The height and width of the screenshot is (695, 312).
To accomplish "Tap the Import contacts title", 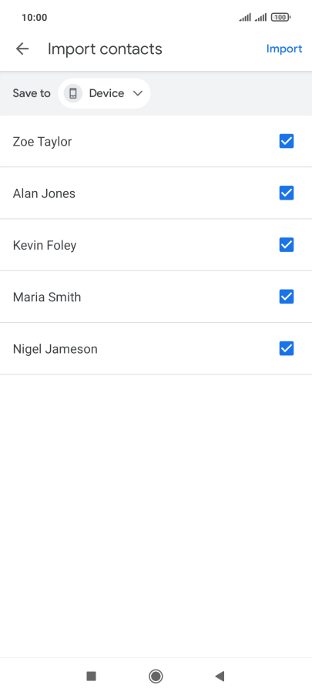I will click(105, 49).
